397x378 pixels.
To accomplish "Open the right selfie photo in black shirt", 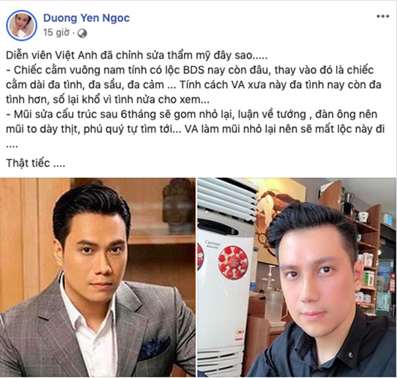I will pyautogui.click(x=297, y=277).
